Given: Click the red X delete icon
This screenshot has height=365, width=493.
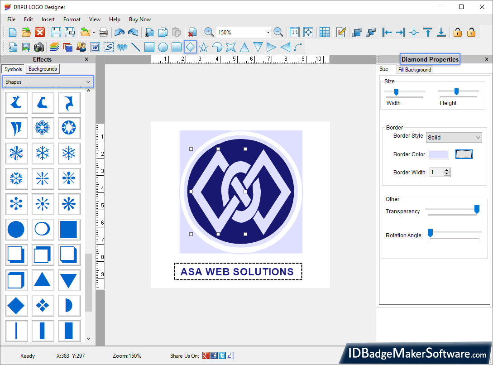Looking at the screenshot, I should coord(40,32).
